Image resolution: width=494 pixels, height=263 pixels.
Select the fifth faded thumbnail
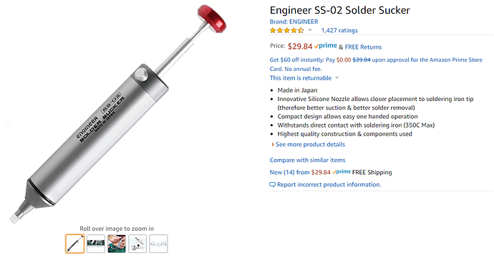(x=158, y=244)
